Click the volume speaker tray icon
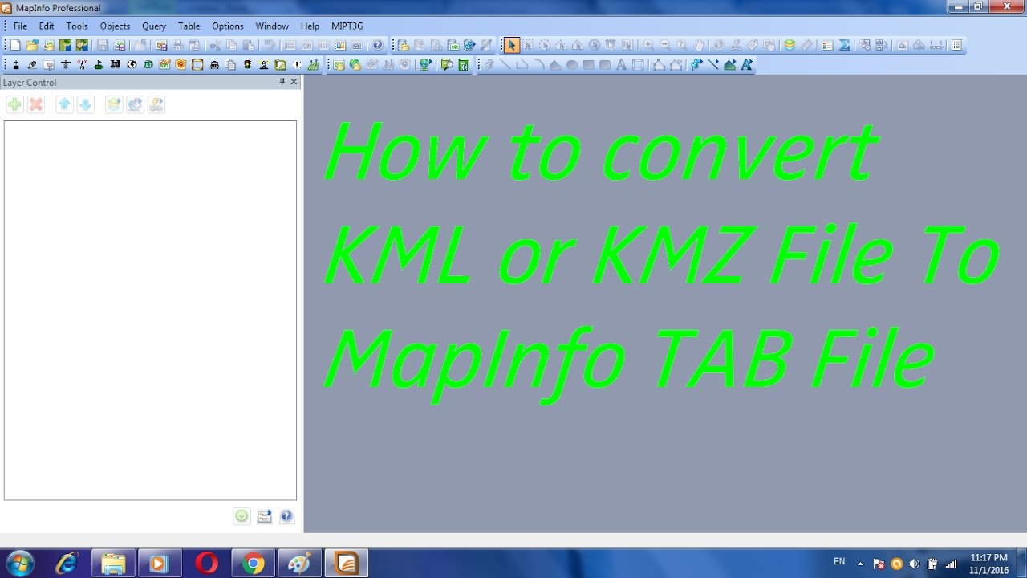The image size is (1027, 578). [915, 564]
